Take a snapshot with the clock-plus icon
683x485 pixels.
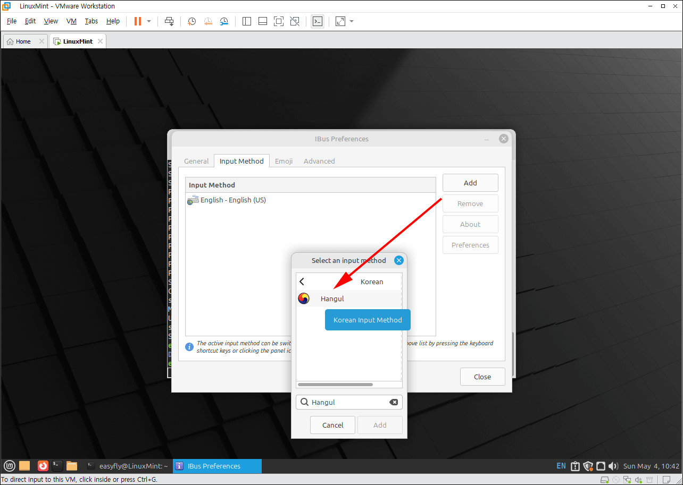(x=192, y=21)
